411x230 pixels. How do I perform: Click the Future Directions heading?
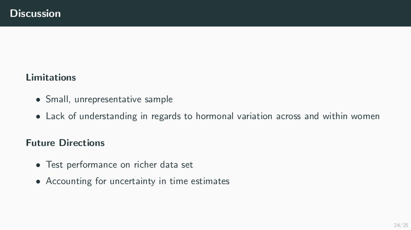tap(65, 143)
